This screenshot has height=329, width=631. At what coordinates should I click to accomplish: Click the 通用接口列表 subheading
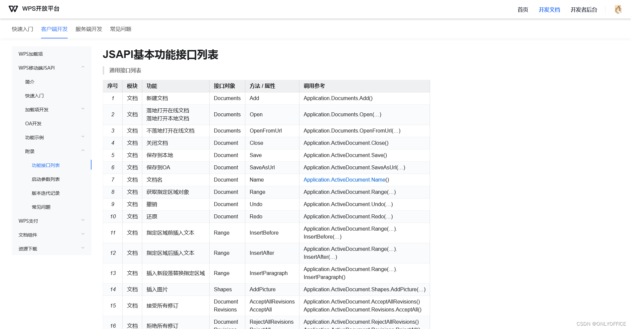point(125,71)
